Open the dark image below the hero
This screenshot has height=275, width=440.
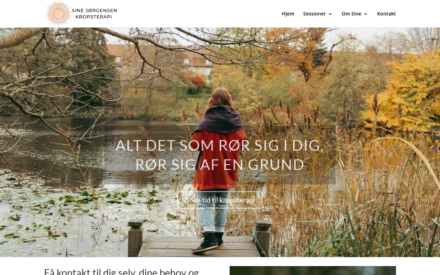(x=313, y=271)
